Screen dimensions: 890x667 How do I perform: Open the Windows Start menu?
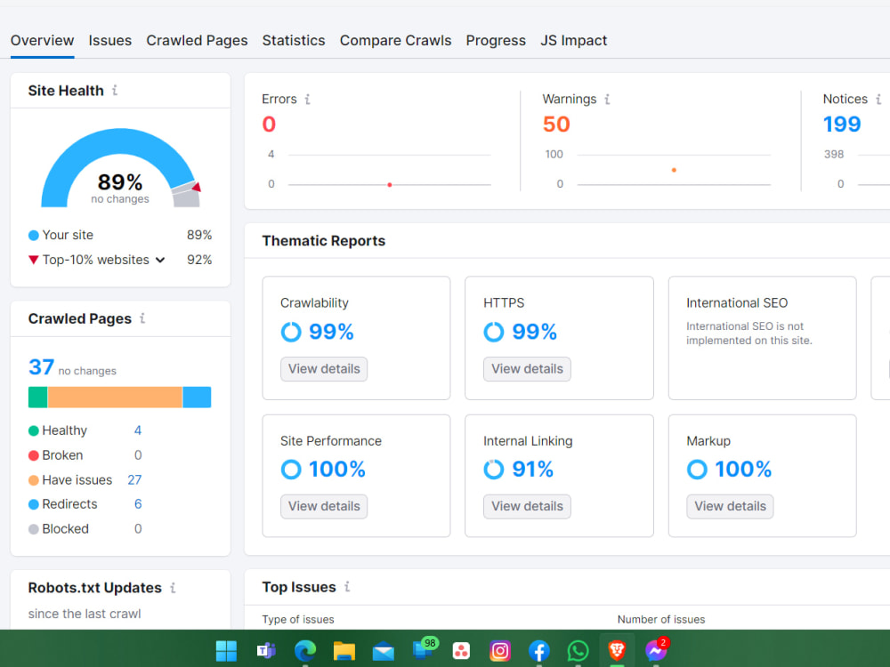click(x=226, y=651)
